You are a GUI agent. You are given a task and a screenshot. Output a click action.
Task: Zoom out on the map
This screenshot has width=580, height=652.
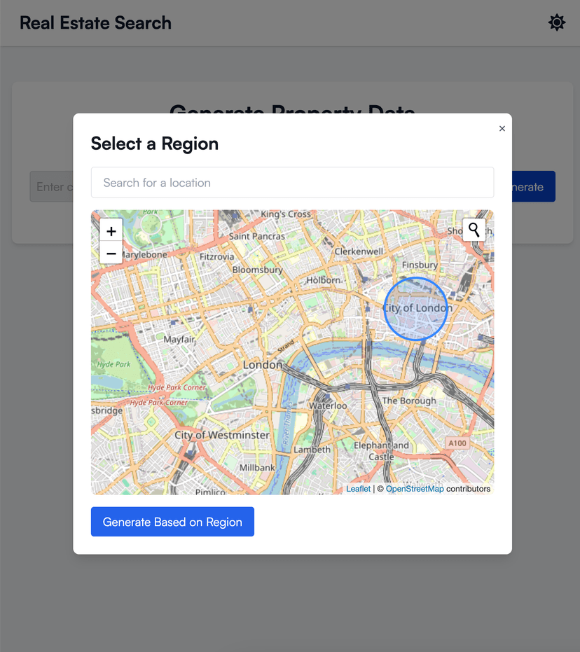(111, 253)
